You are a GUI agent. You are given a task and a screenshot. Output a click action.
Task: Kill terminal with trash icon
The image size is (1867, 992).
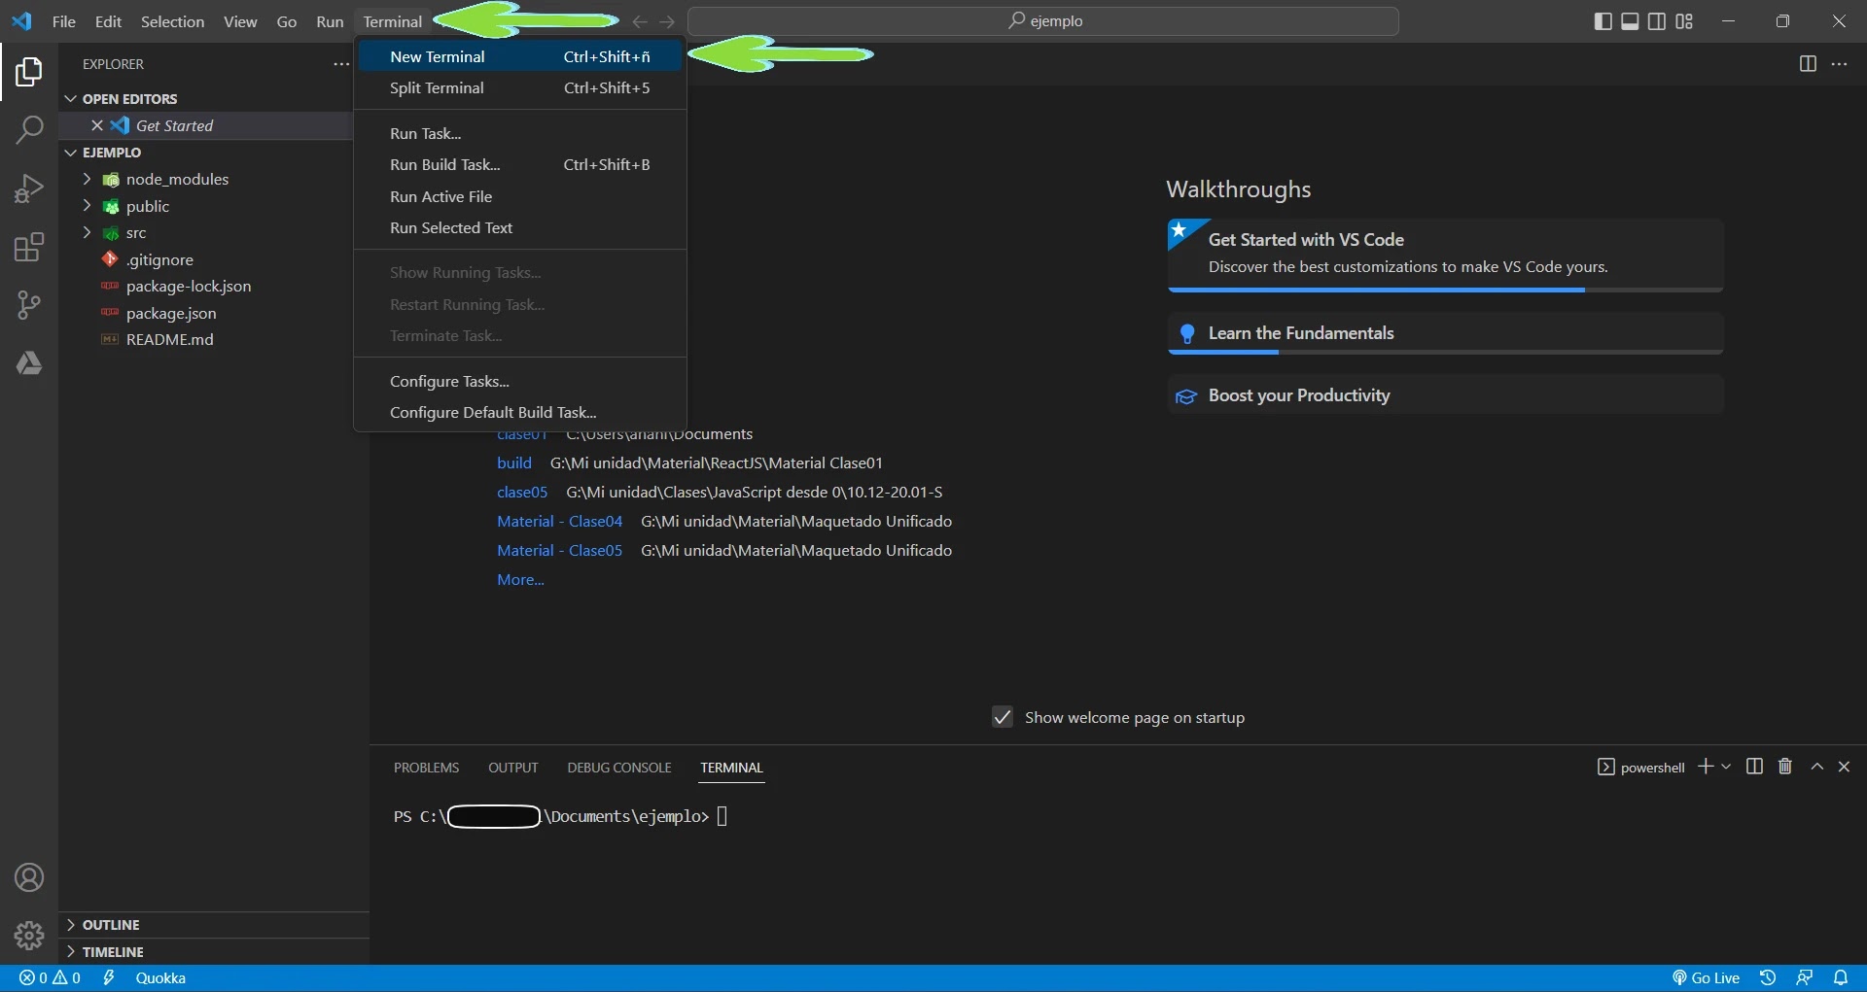click(1785, 767)
